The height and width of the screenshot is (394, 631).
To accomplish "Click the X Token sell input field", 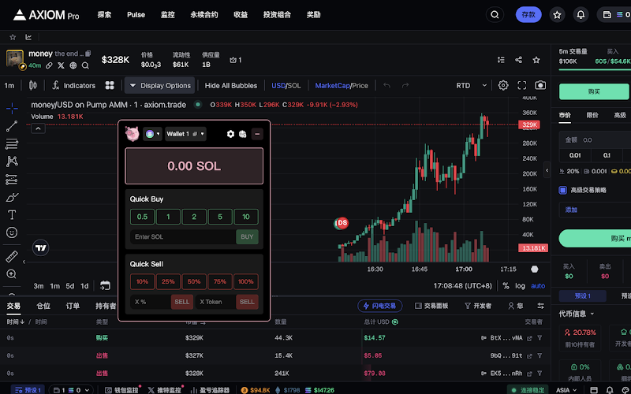I will pos(215,302).
